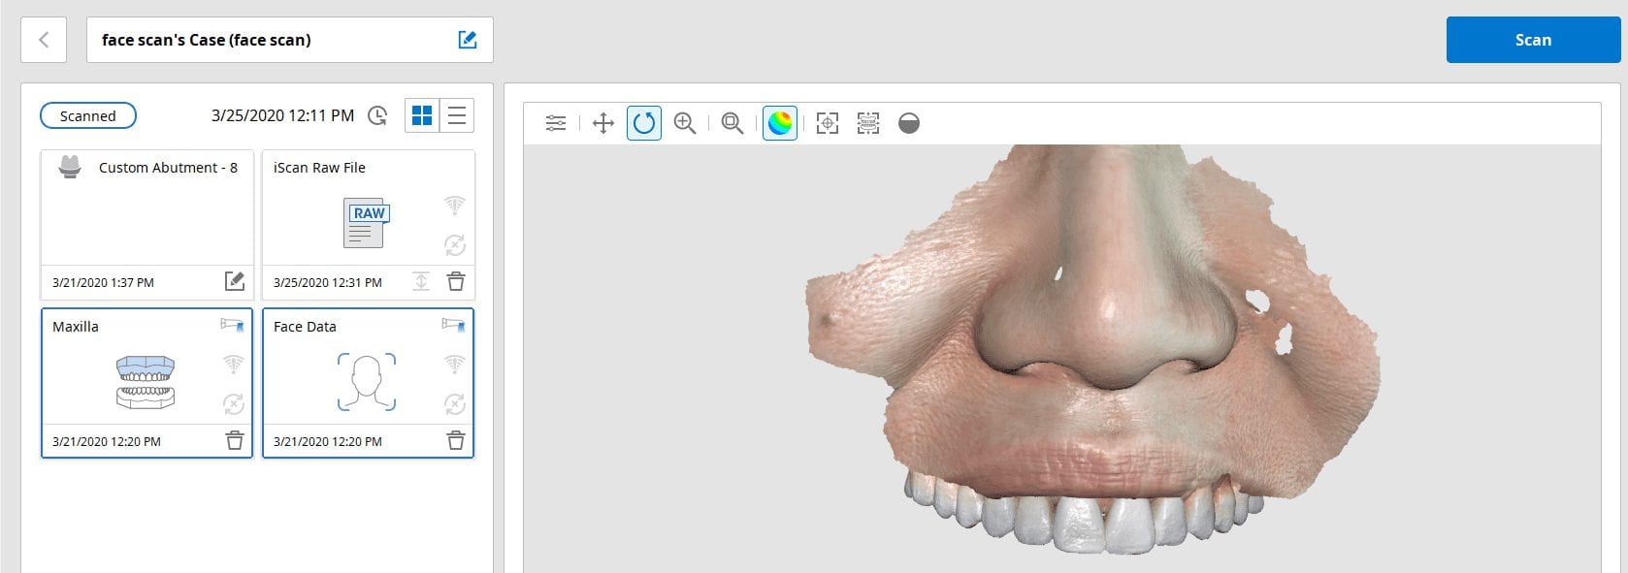Switch to grid view layout
This screenshot has height=573, width=1628.
[422, 115]
